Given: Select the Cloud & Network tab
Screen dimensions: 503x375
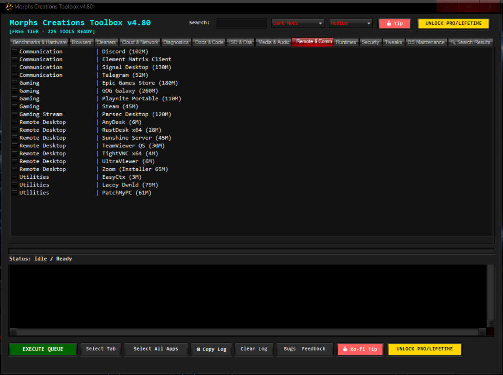Looking at the screenshot, I should tap(140, 42).
